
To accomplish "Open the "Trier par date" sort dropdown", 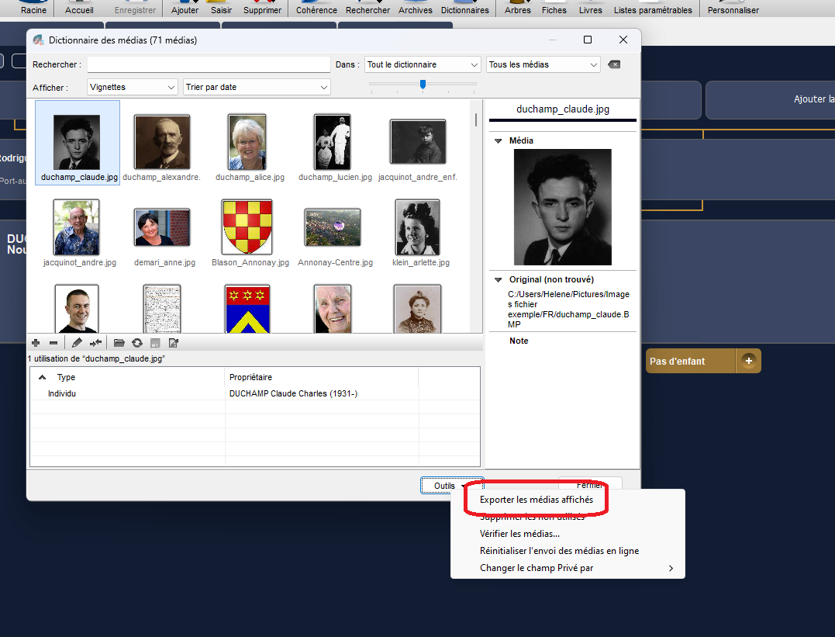I will pyautogui.click(x=257, y=87).
